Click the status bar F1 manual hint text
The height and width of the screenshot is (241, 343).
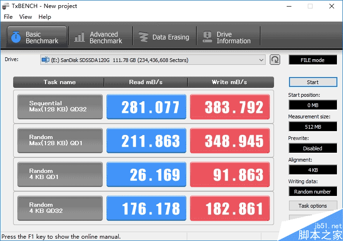pyautogui.click(x=61, y=237)
